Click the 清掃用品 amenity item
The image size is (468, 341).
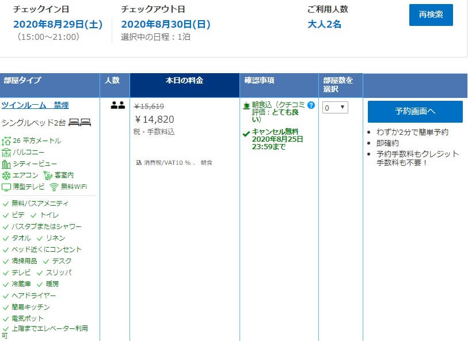[x=24, y=261]
